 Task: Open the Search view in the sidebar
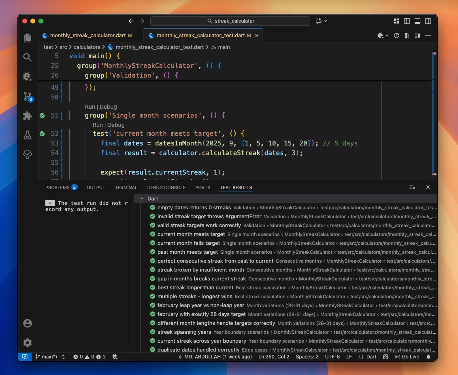coord(27,57)
